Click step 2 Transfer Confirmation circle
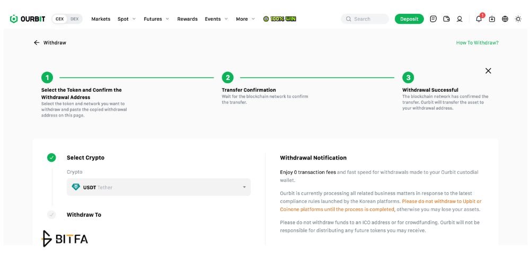This screenshot has width=530, height=265. click(227, 78)
